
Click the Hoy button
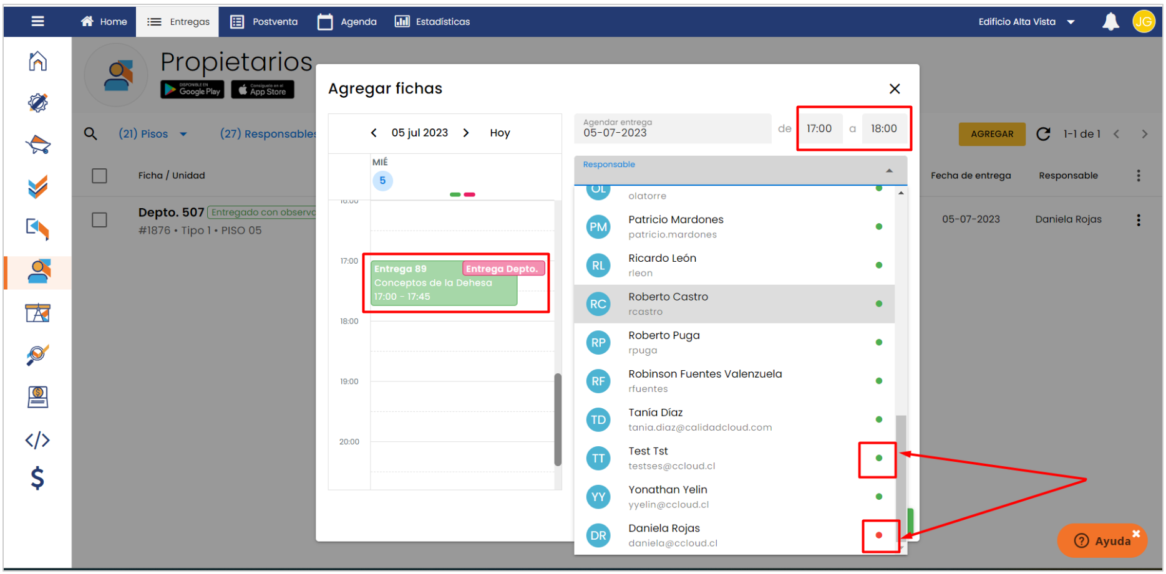pos(500,133)
